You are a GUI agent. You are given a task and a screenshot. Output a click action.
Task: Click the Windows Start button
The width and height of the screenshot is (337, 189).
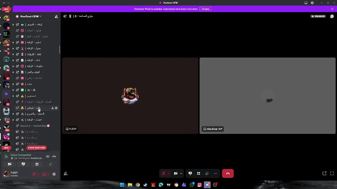coord(122,185)
